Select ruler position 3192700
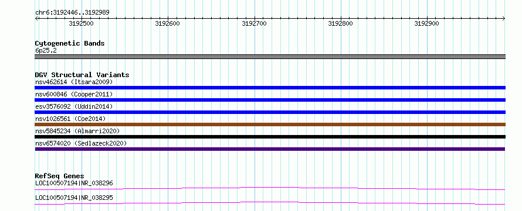Image resolution: width=522 pixels, height=211 pixels. 254,23
